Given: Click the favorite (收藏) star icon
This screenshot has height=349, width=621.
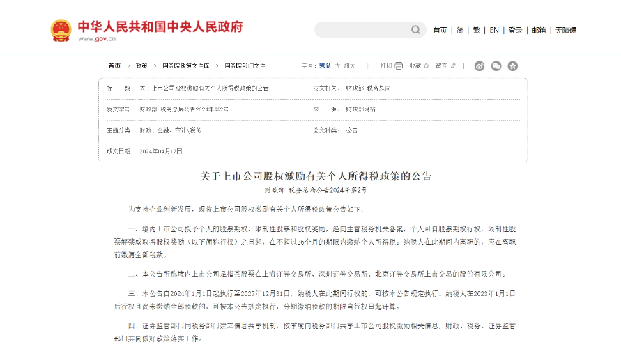Looking at the screenshot, I should pyautogui.click(x=427, y=65).
